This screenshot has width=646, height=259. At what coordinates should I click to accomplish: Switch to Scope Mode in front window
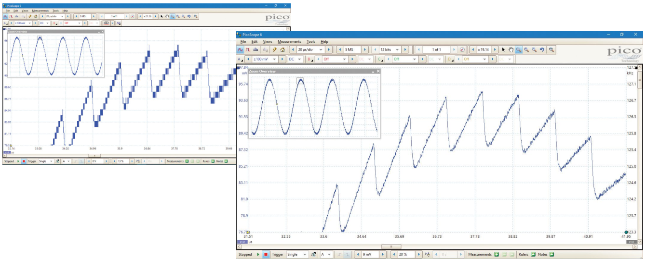pyautogui.click(x=240, y=49)
